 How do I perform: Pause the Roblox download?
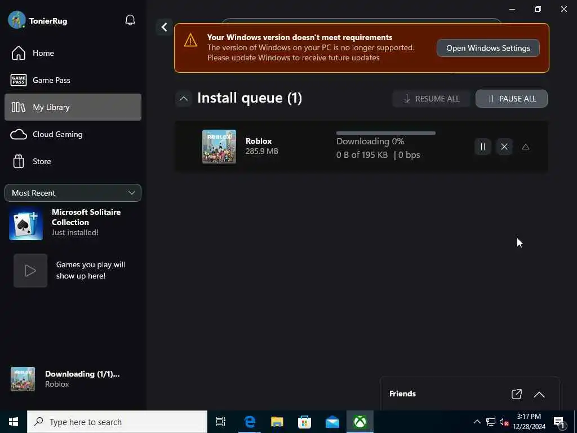[x=482, y=147]
